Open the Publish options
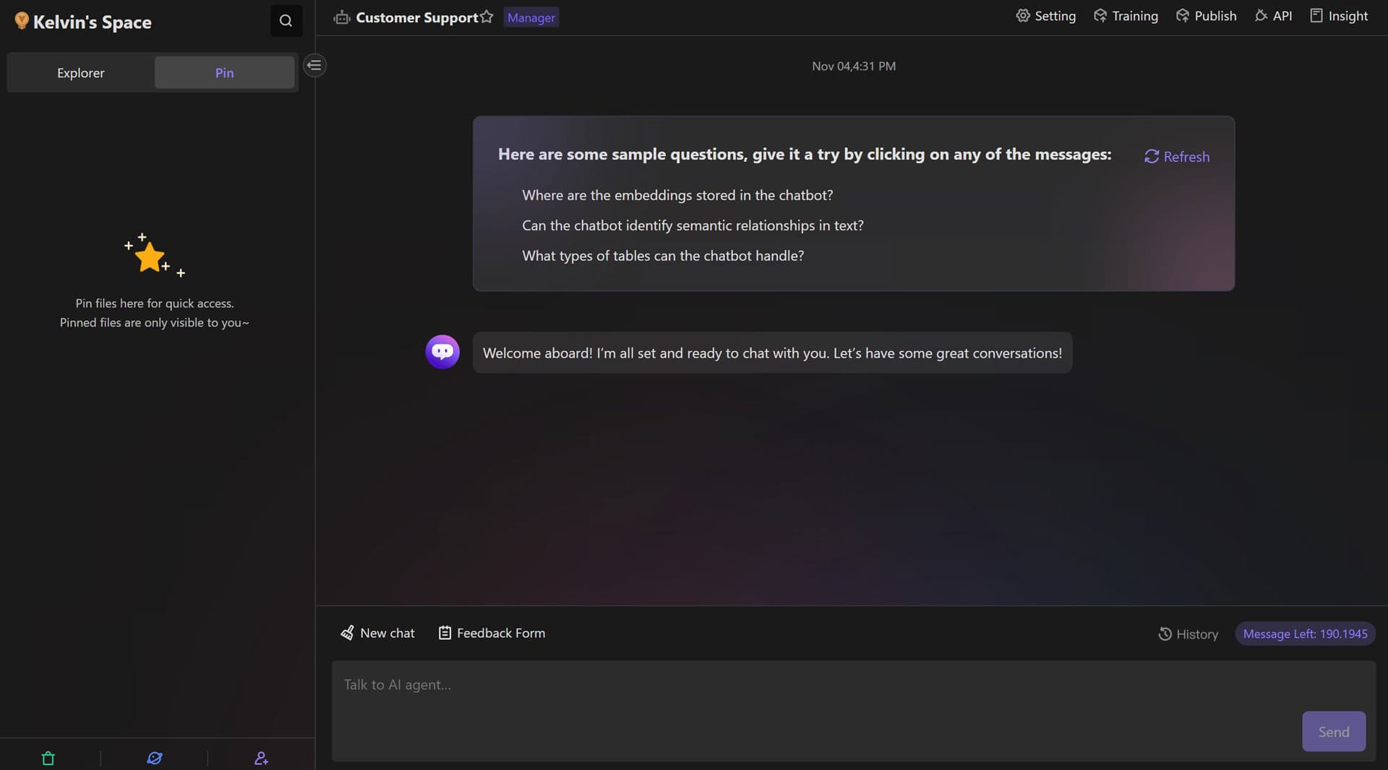Screen dimensions: 1388x770 [x=1206, y=16]
